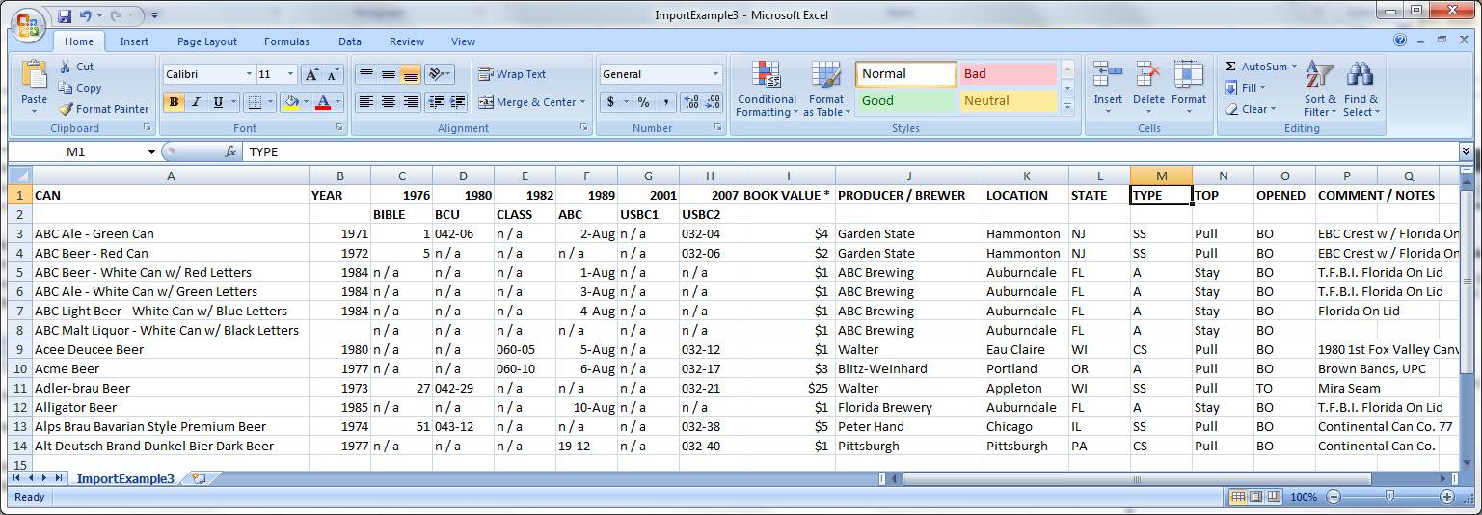
Task: Click column M header
Action: click(x=1161, y=176)
